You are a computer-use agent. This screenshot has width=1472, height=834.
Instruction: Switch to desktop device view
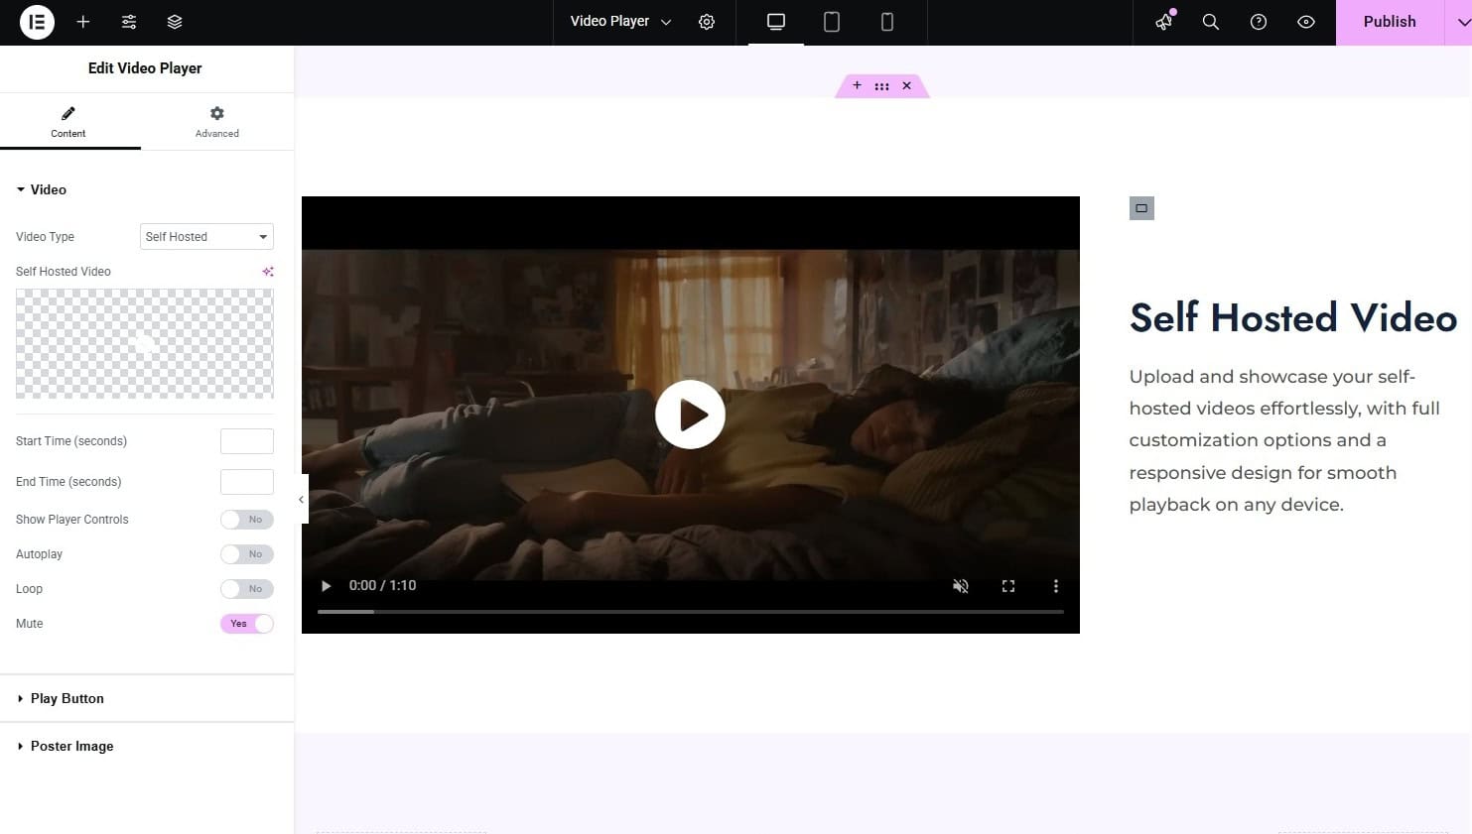776,22
